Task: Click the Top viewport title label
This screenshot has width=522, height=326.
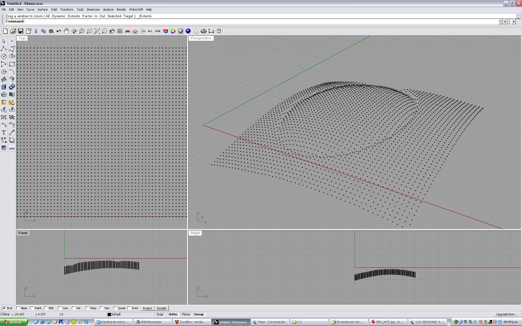Action: tap(22, 38)
